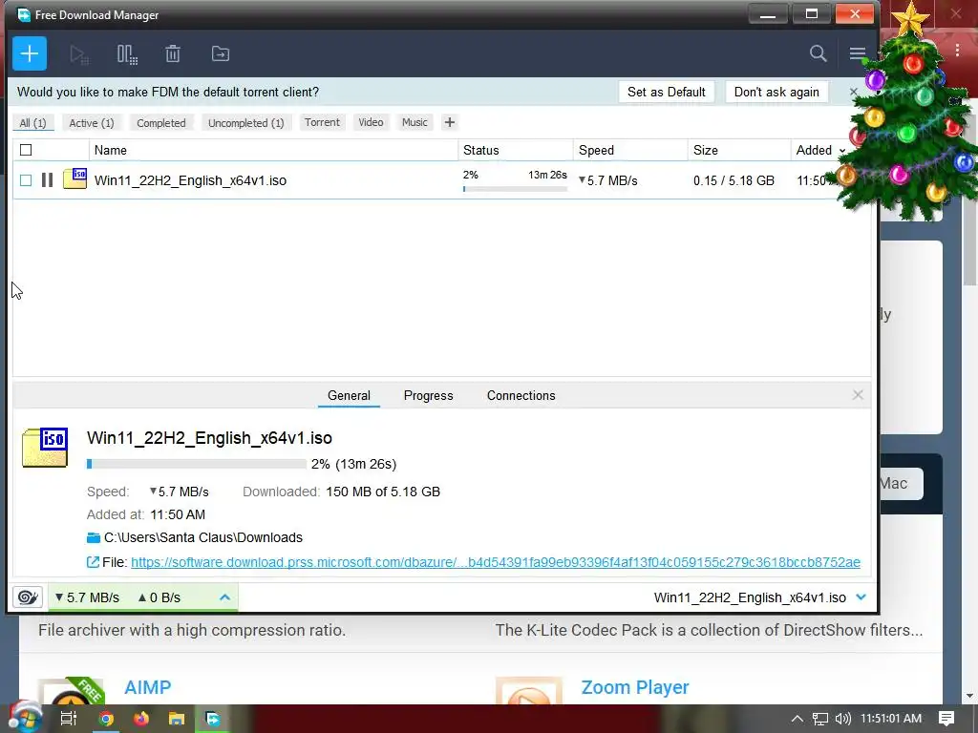Switch to the General details tab
Screen dimensions: 978x733
pos(349,396)
